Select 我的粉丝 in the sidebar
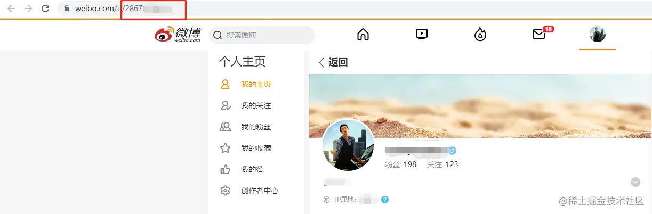This screenshot has height=214, width=652. tap(256, 127)
